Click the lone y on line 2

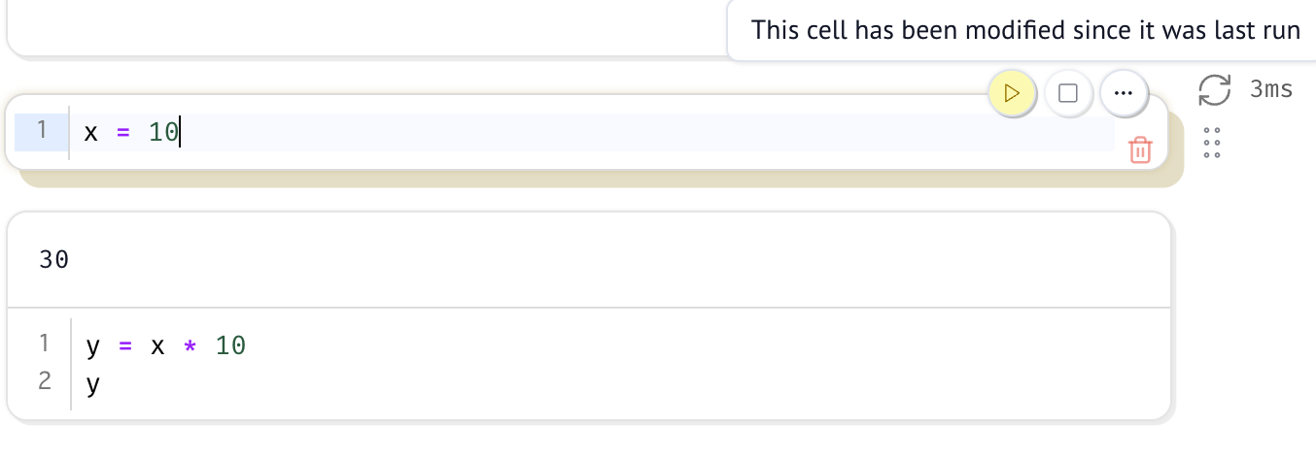tap(93, 384)
